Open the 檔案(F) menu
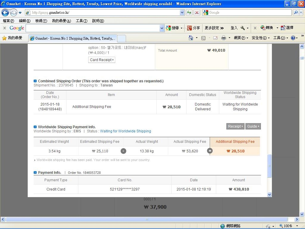The image size is (305, 229). (8, 21)
